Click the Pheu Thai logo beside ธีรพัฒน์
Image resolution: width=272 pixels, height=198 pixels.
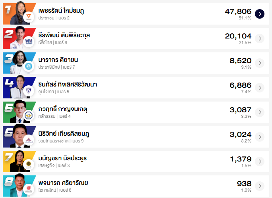[29, 41]
